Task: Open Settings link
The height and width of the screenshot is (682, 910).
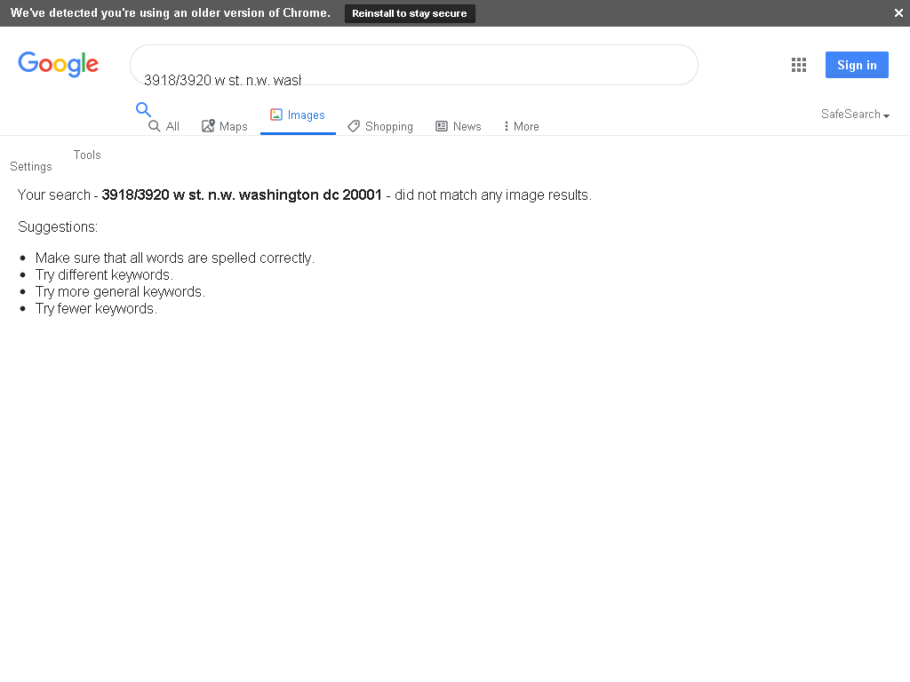Action: 31,166
